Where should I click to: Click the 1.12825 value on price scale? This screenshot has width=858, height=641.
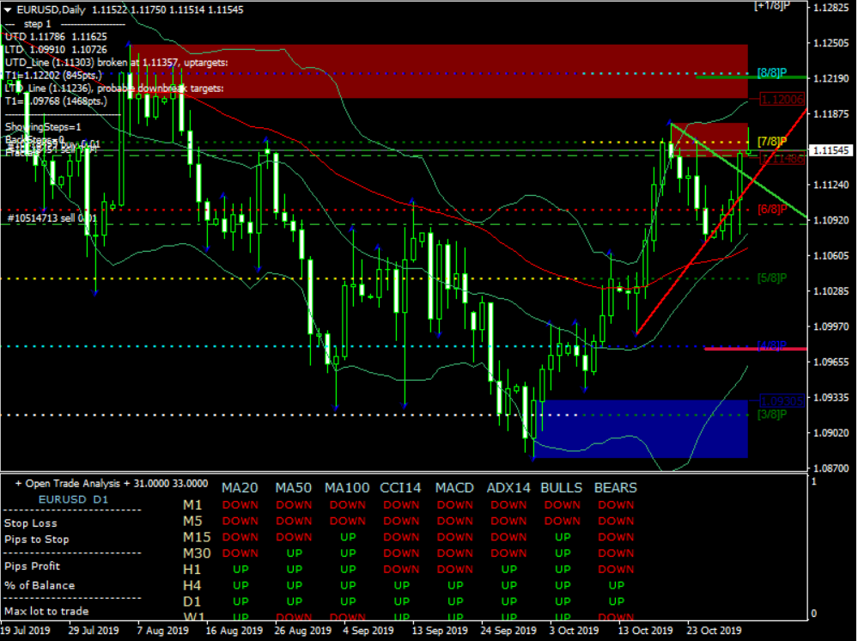833,8
